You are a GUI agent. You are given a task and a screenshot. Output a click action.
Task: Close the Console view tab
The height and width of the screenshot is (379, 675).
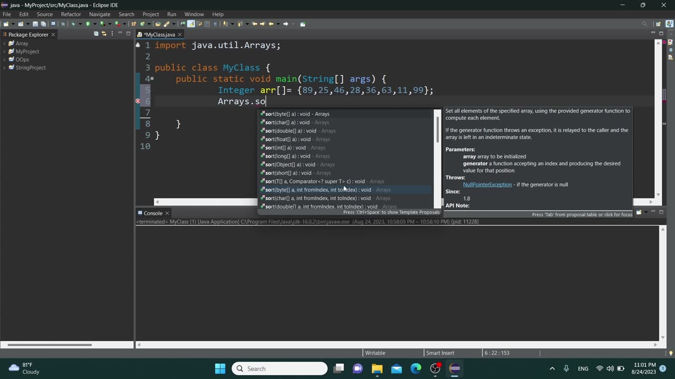click(167, 213)
